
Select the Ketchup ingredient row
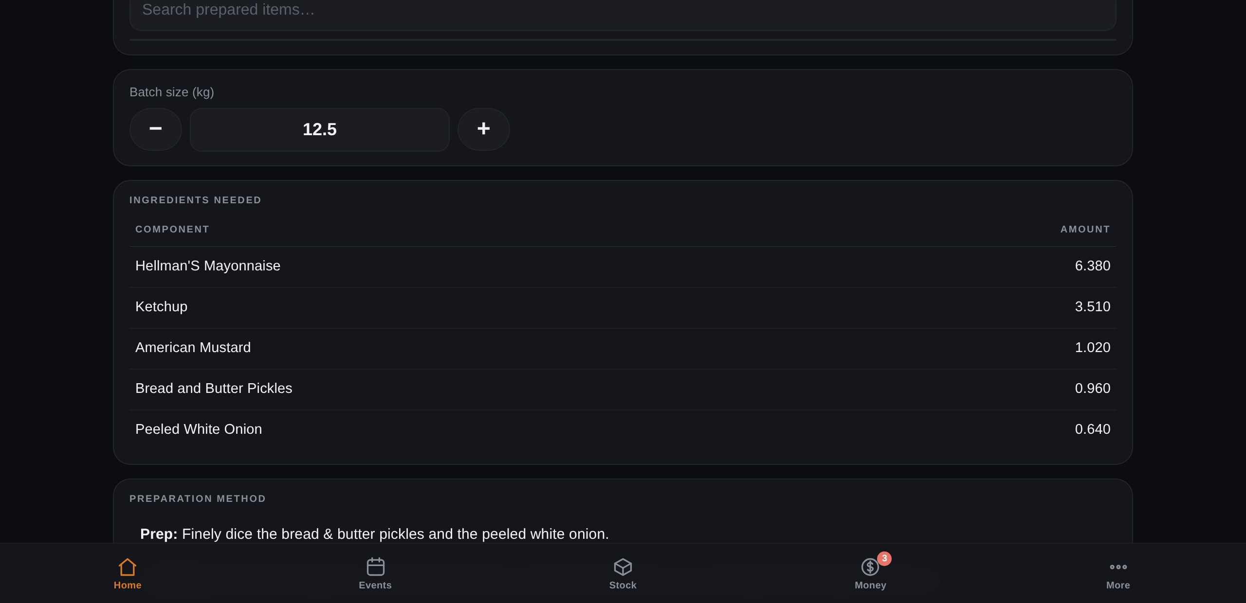click(x=623, y=307)
